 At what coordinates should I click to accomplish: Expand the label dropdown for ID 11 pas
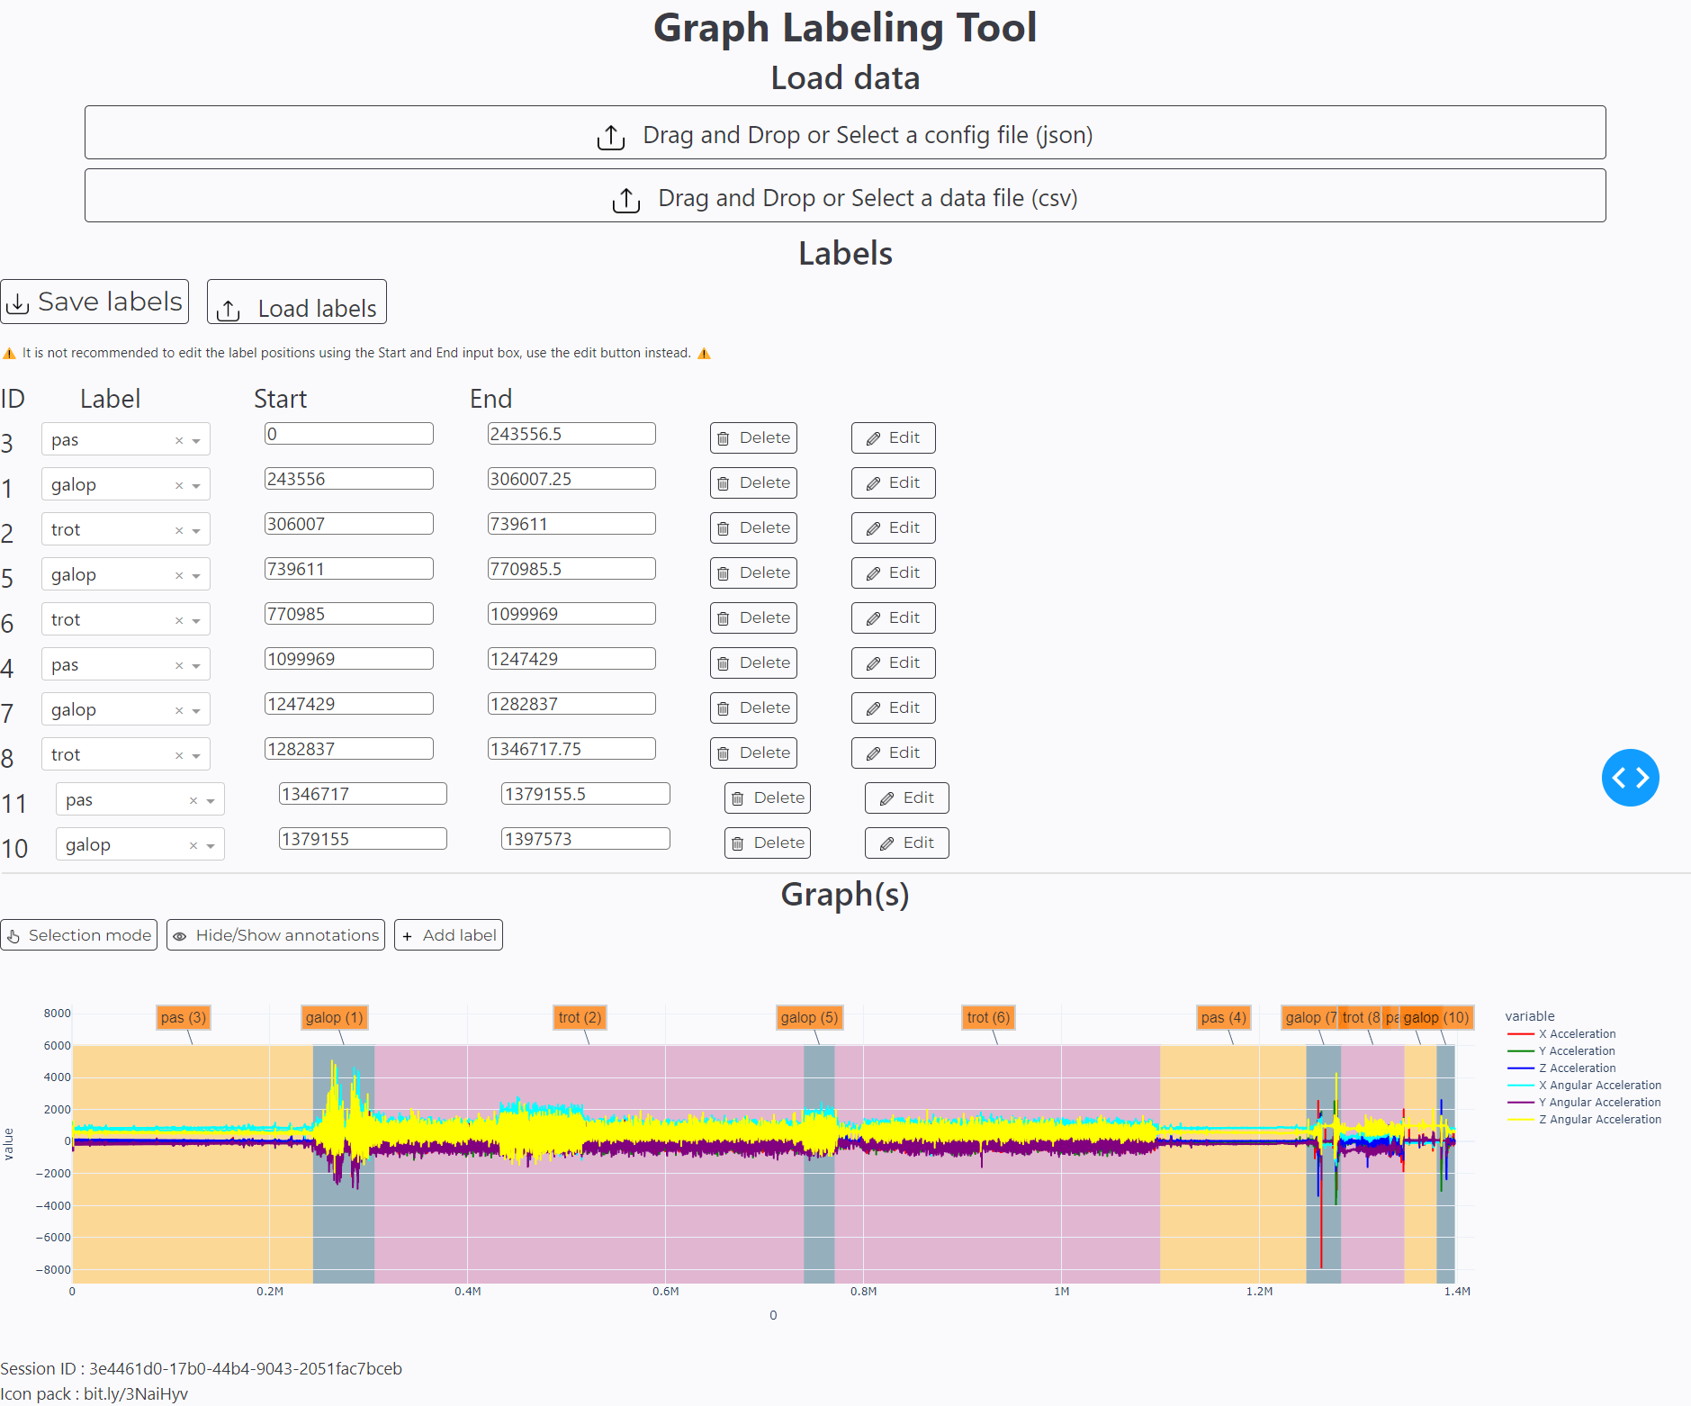click(x=211, y=799)
